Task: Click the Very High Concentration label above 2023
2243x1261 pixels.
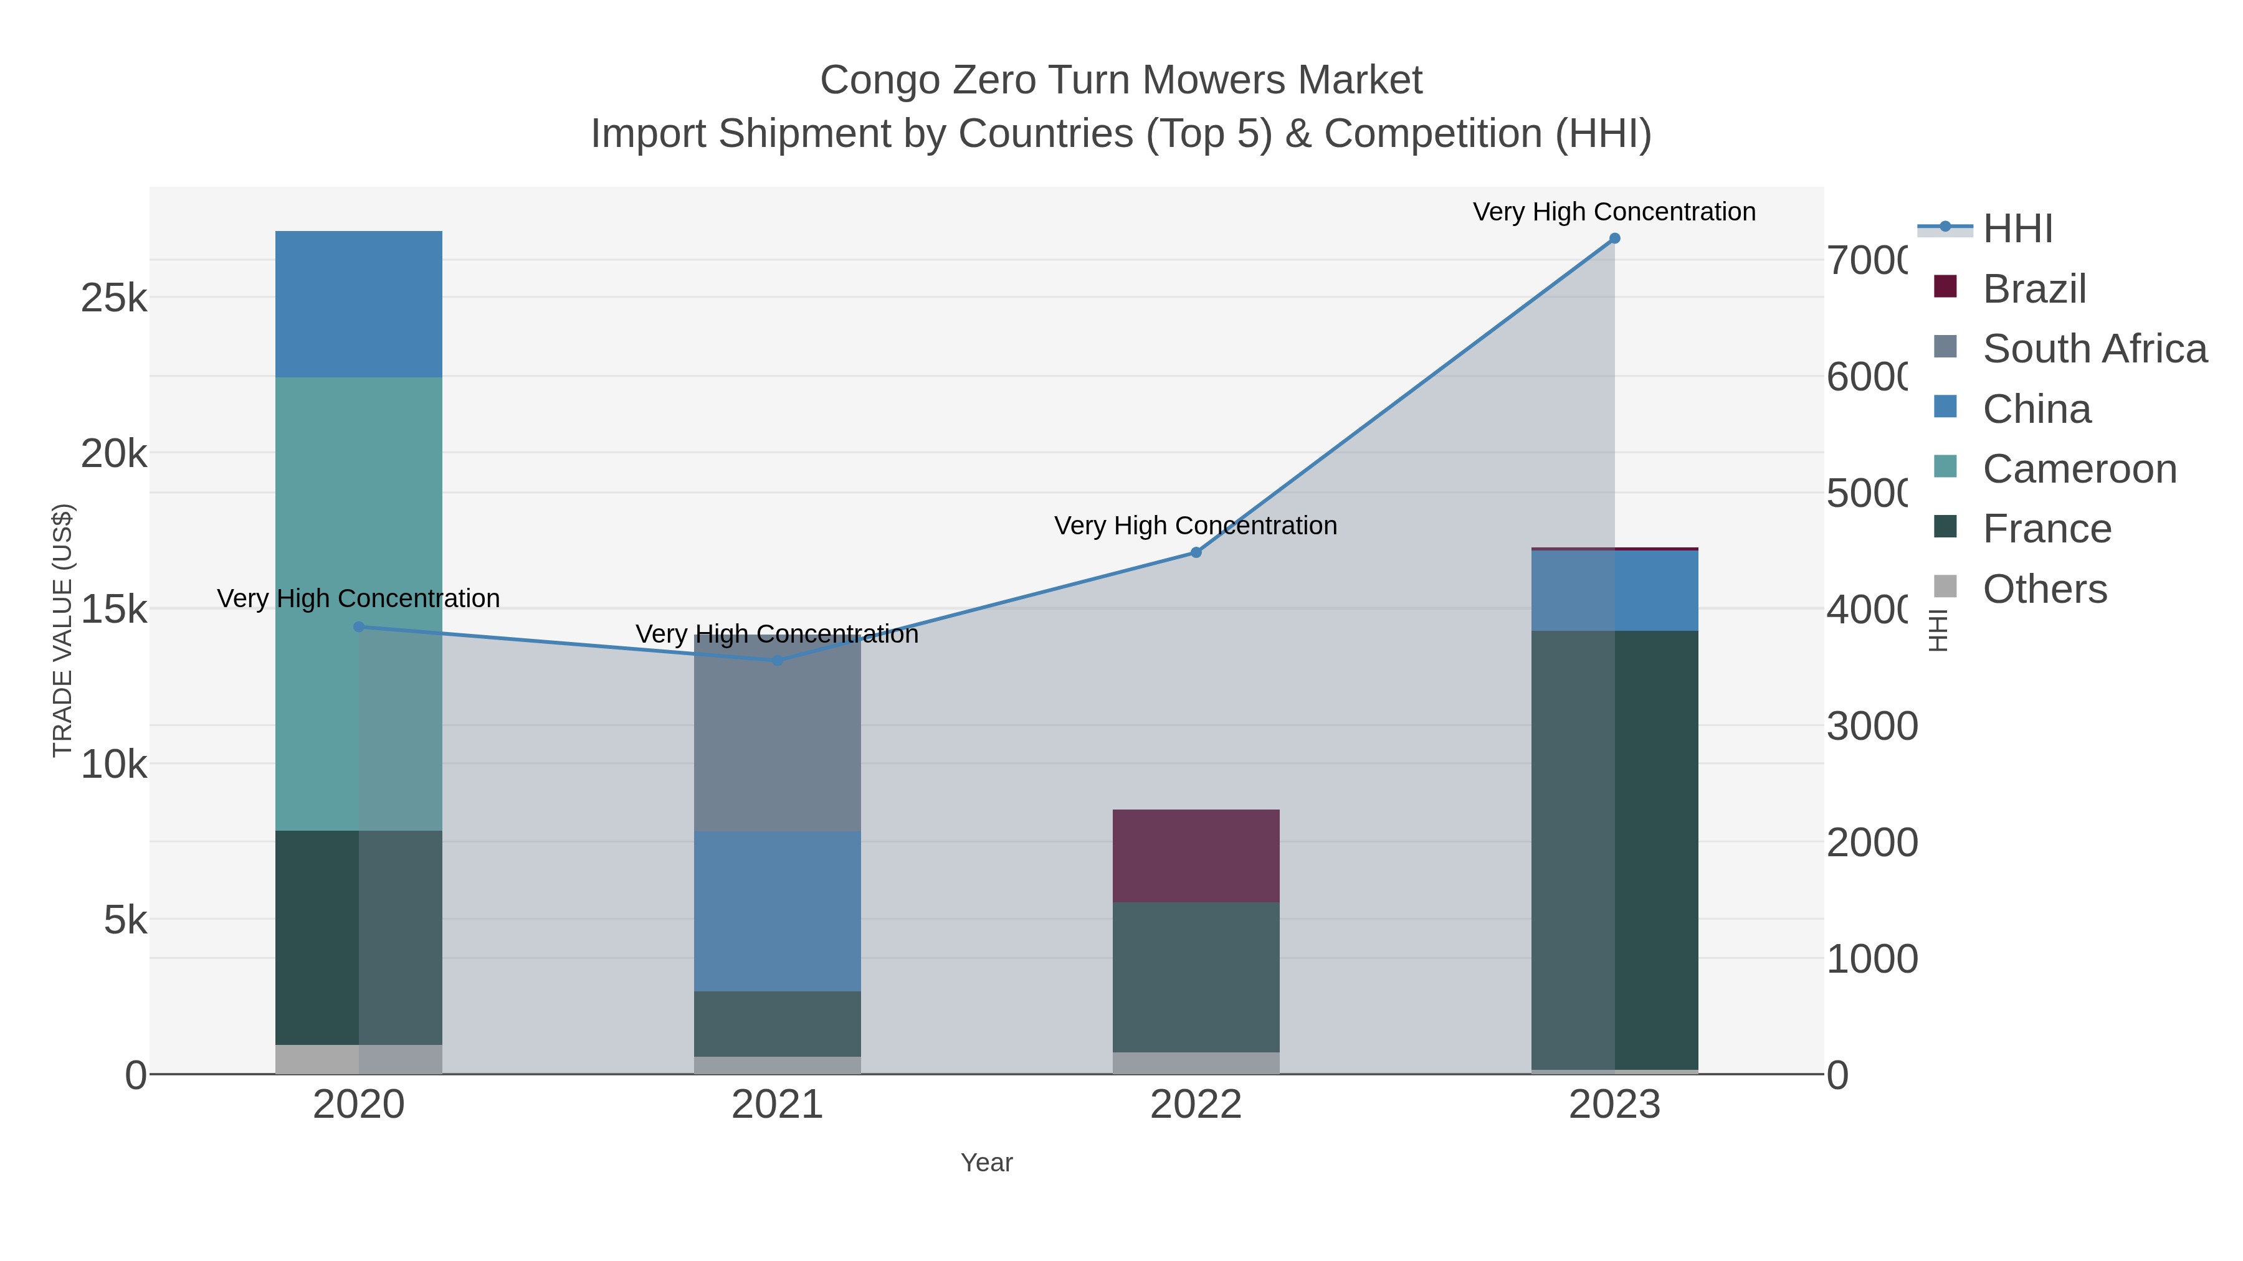Action: pyautogui.click(x=1614, y=212)
